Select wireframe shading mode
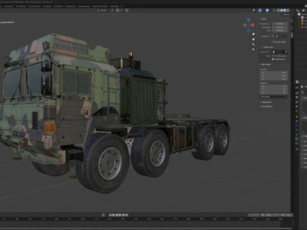Viewport: 307px width, 230px height. pos(278,10)
